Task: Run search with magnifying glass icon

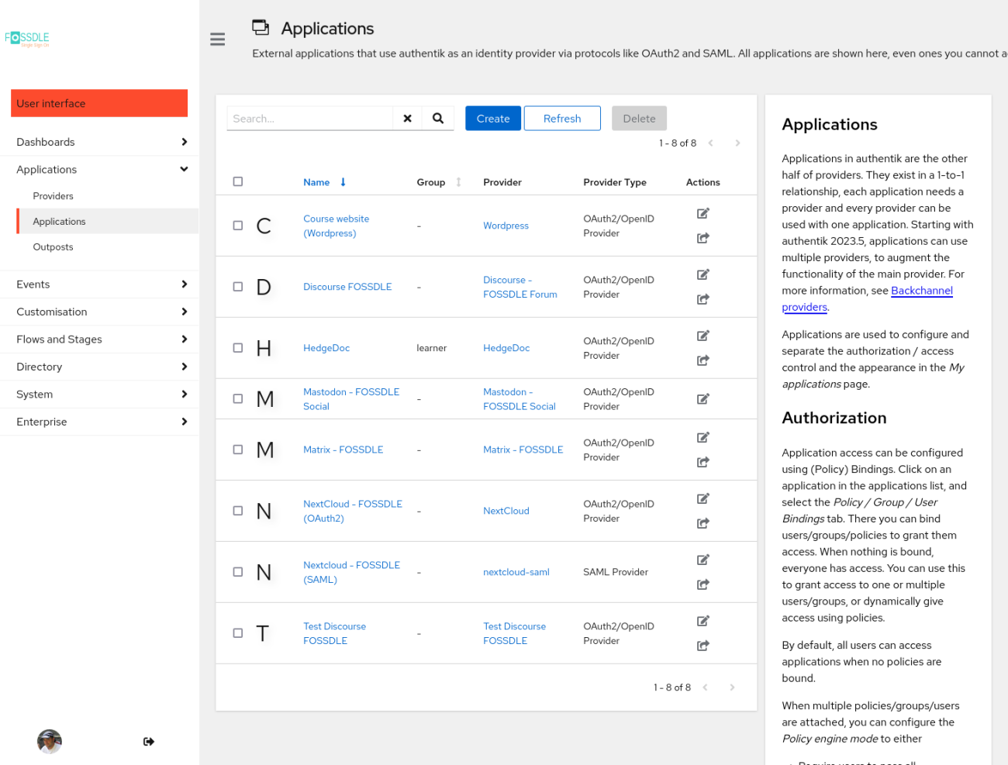Action: 438,119
